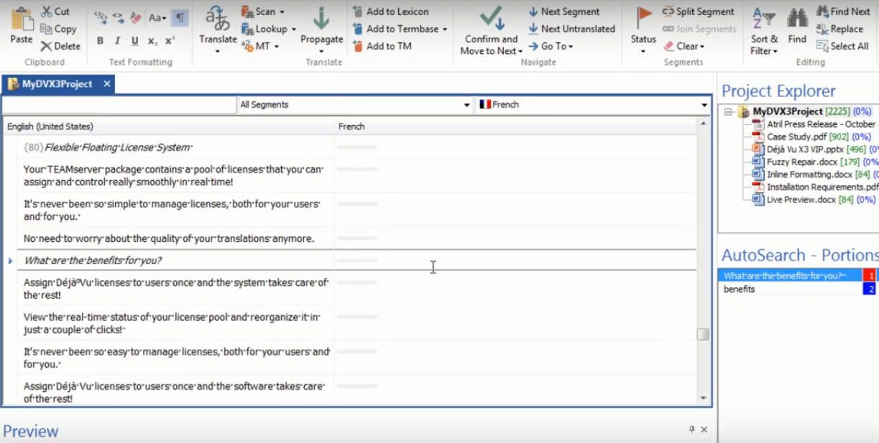This screenshot has height=443, width=879.
Task: Close the Preview pane
Action: point(704,429)
